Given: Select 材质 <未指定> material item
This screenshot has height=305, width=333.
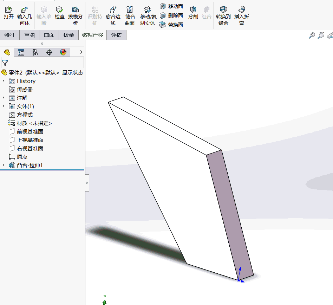Looking at the screenshot, I should 30,123.
